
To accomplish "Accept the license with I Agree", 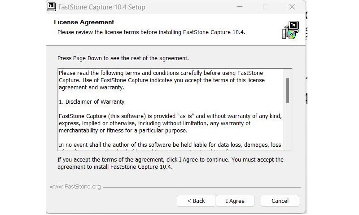I will click(x=235, y=201).
